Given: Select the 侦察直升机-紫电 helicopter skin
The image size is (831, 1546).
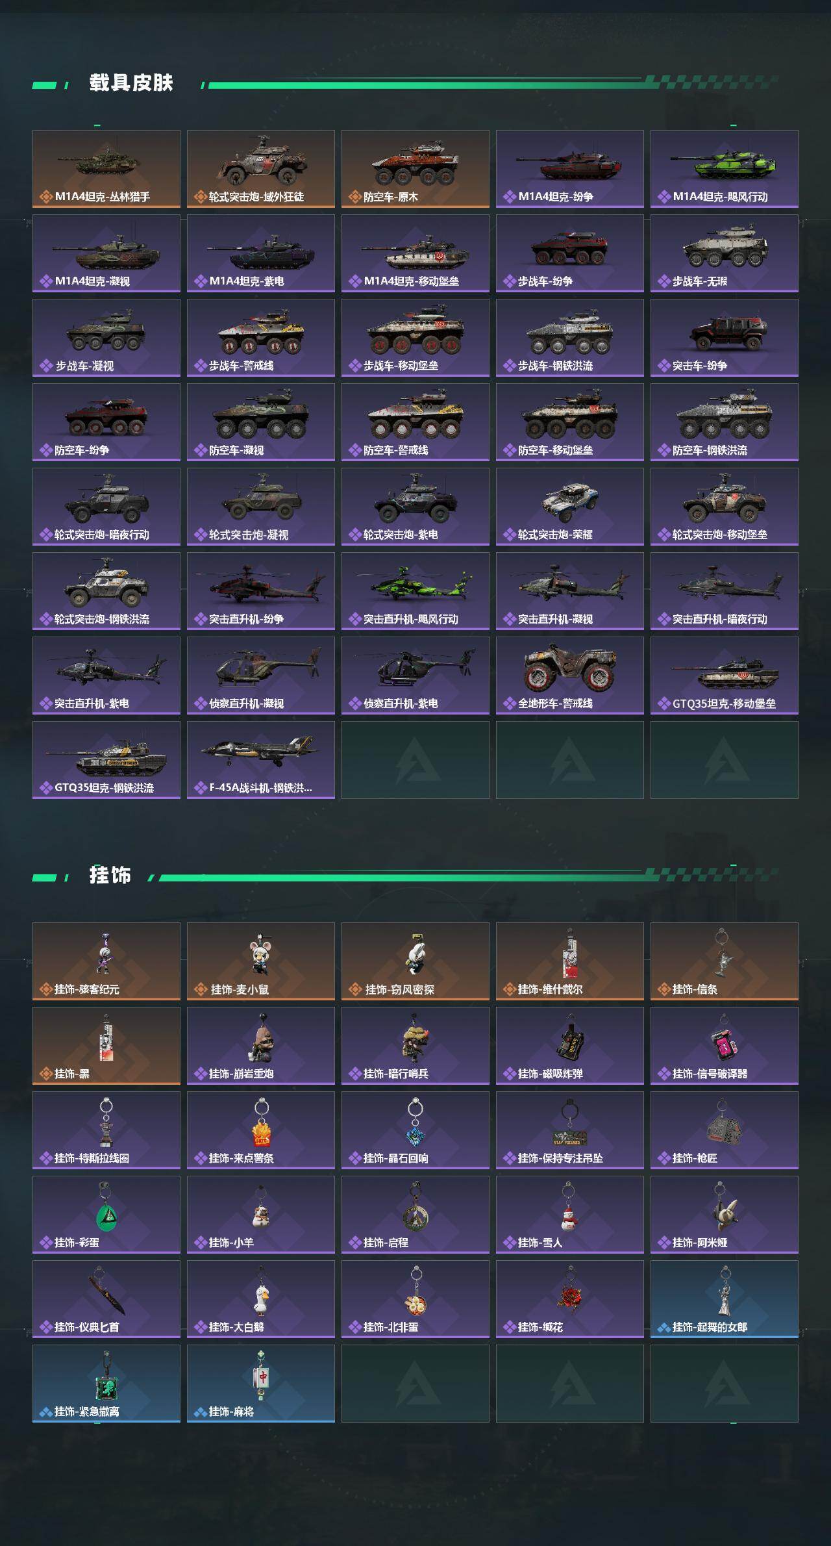Looking at the screenshot, I should click(415, 676).
